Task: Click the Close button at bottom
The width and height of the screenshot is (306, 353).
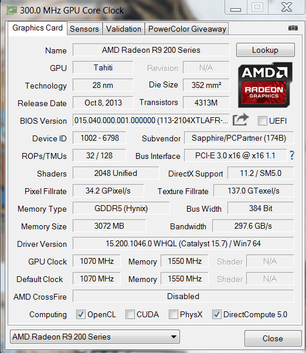Action: tap(273, 338)
